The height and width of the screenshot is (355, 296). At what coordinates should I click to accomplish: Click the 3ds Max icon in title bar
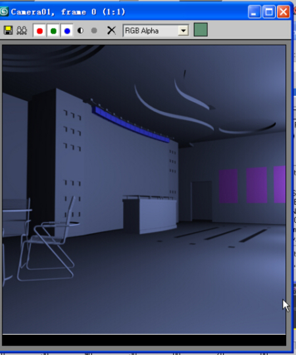tap(4, 11)
